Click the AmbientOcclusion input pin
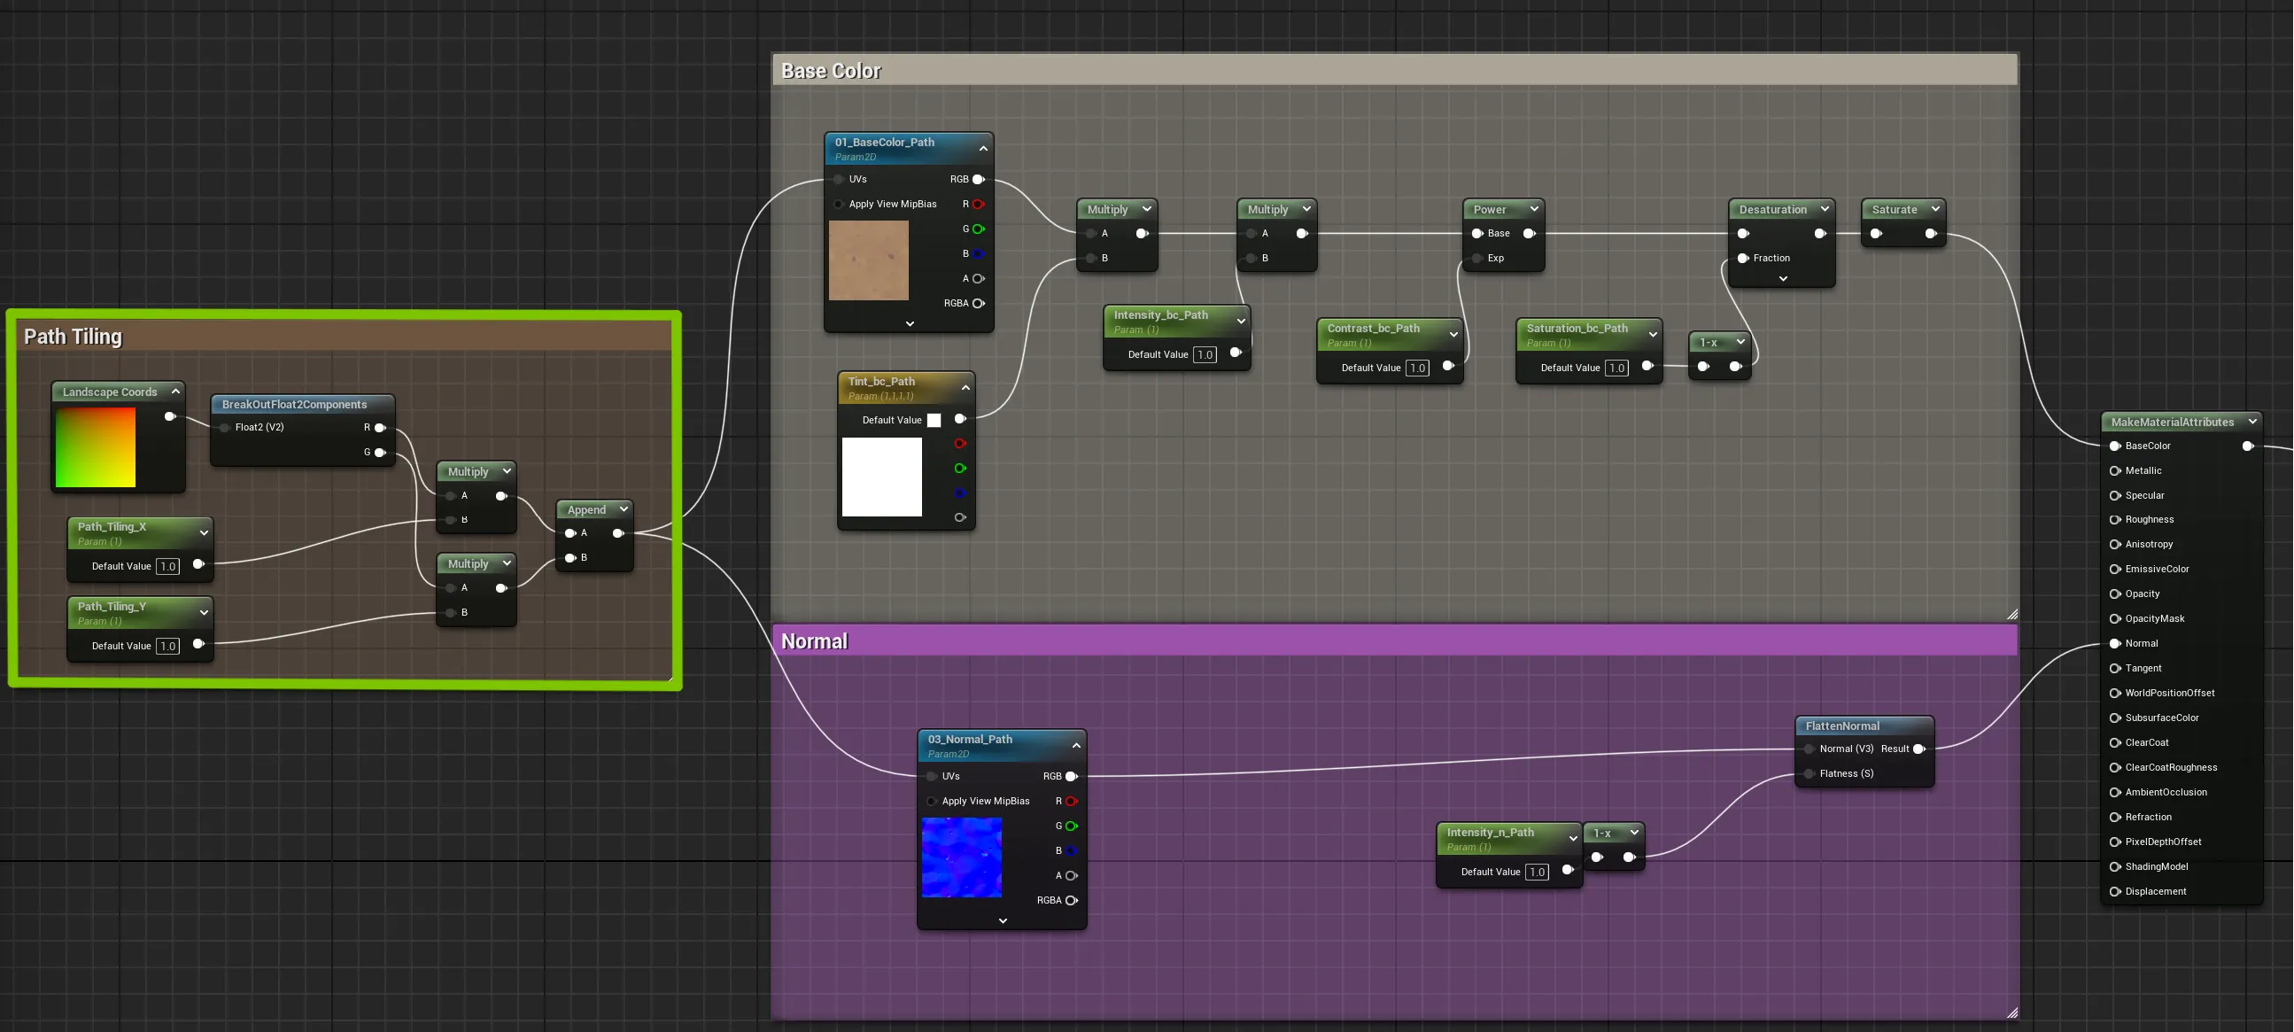The width and height of the screenshot is (2294, 1032). point(2115,793)
